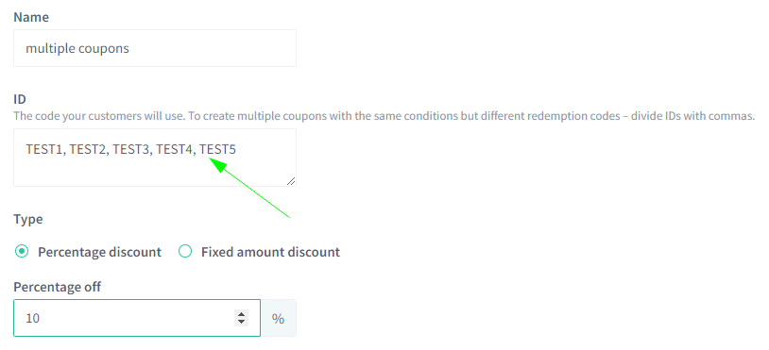Click the value 10 in Percentage off
Screen dimensions: 769x350
pyautogui.click(x=32, y=318)
